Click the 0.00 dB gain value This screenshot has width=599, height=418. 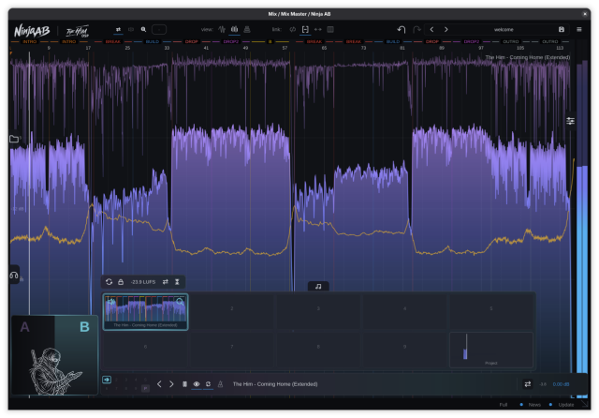(561, 384)
